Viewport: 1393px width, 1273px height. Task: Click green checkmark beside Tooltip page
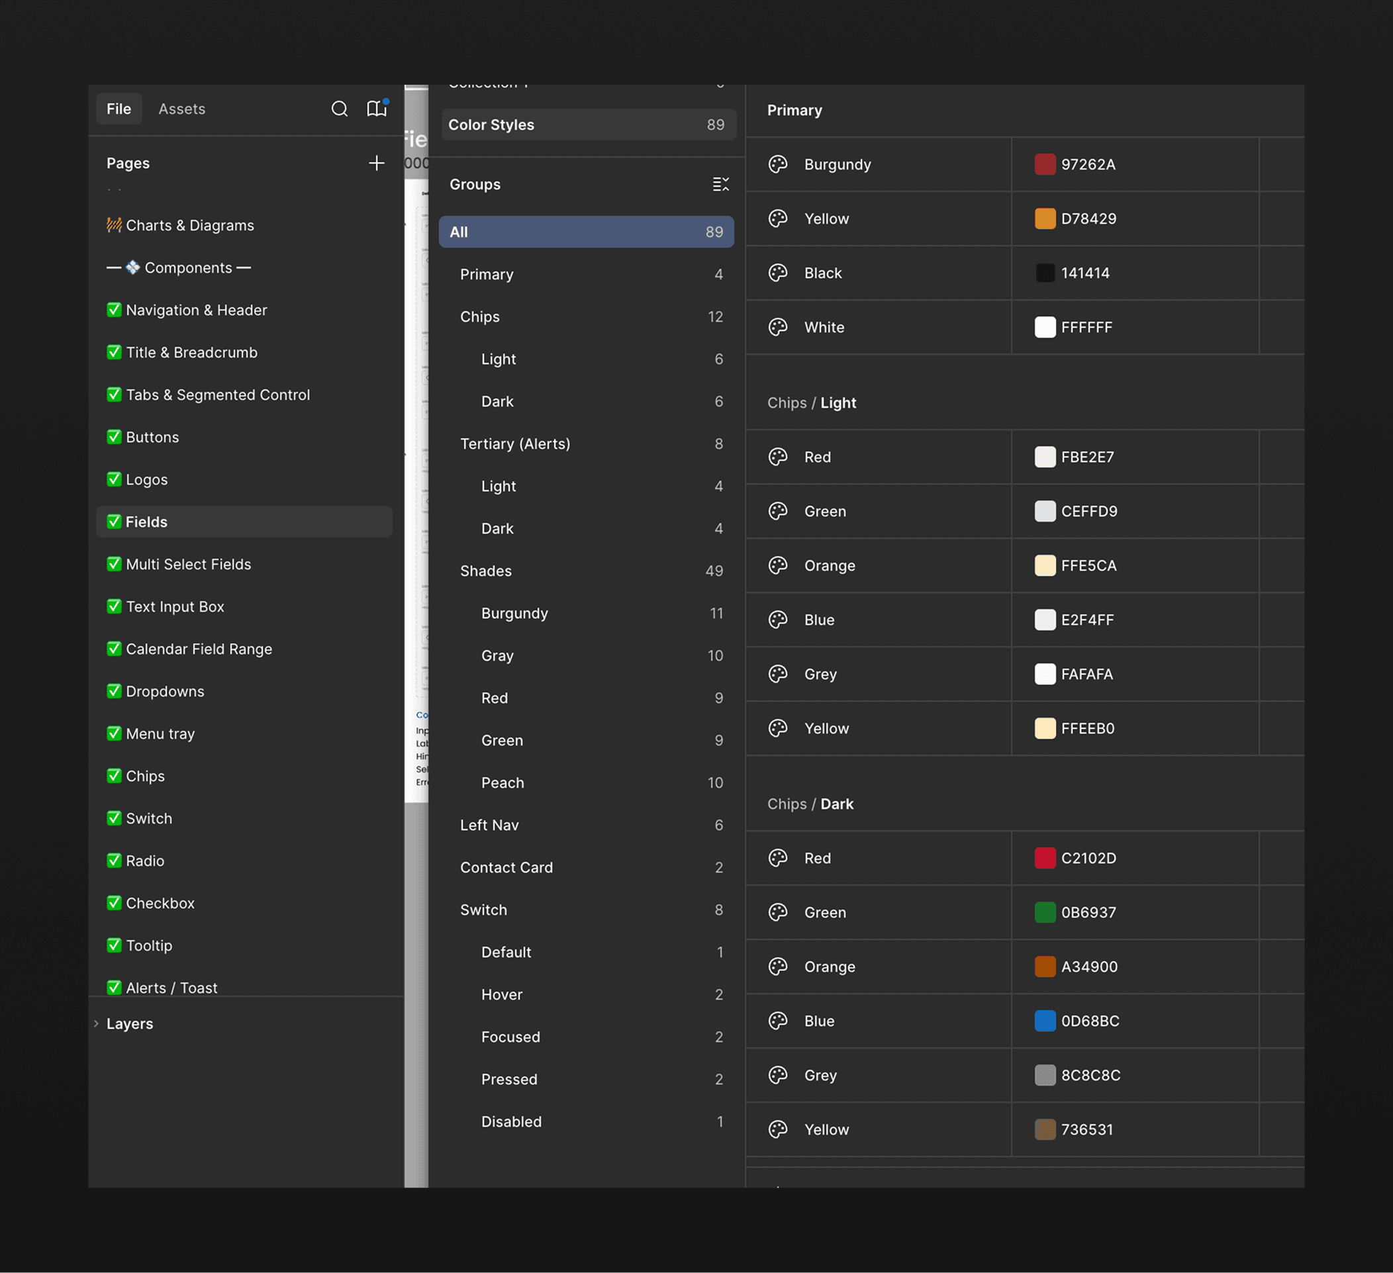(114, 945)
